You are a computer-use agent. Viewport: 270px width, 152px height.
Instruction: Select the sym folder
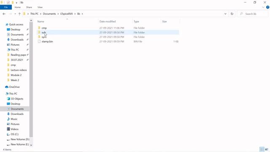pyautogui.click(x=44, y=37)
